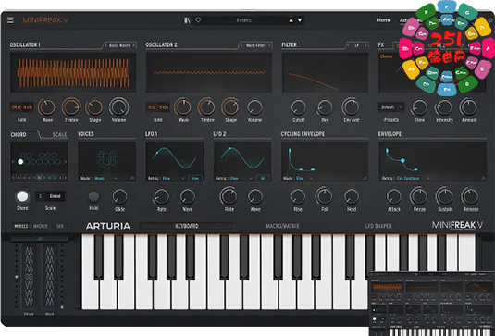Click previous filter type arrow
Screen dimensions: 495x336
click(348, 45)
